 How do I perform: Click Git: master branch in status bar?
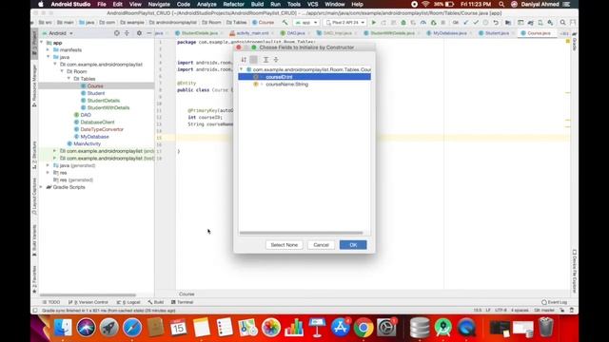(543, 311)
